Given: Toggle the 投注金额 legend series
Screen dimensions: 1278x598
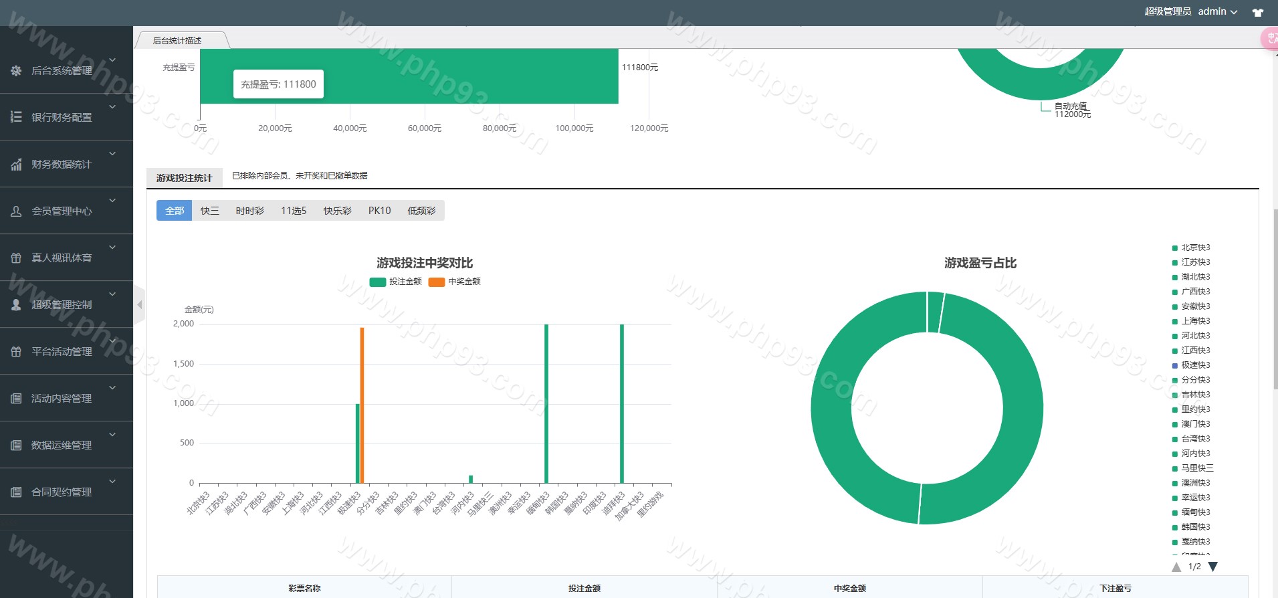Looking at the screenshot, I should (x=396, y=282).
